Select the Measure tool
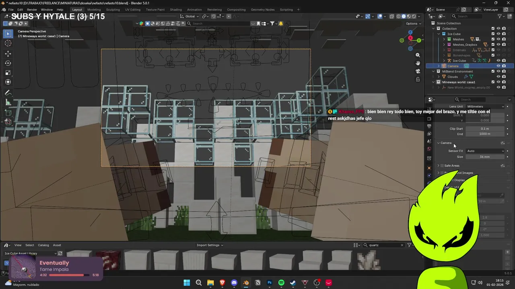This screenshot has width=515, height=289. tap(8, 102)
